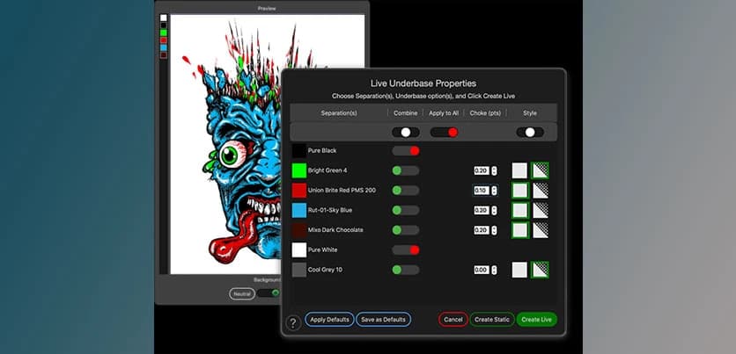Toggle Combine for Pure White
Viewport: 736px width, 354px height.
(406, 250)
